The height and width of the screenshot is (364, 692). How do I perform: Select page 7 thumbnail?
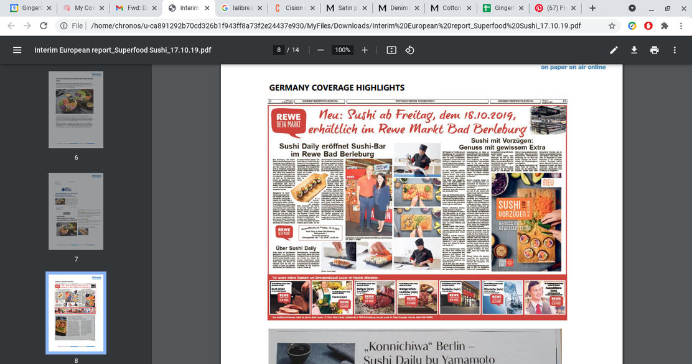76,211
